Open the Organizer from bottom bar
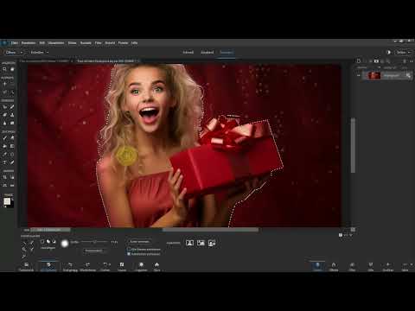 141,267
